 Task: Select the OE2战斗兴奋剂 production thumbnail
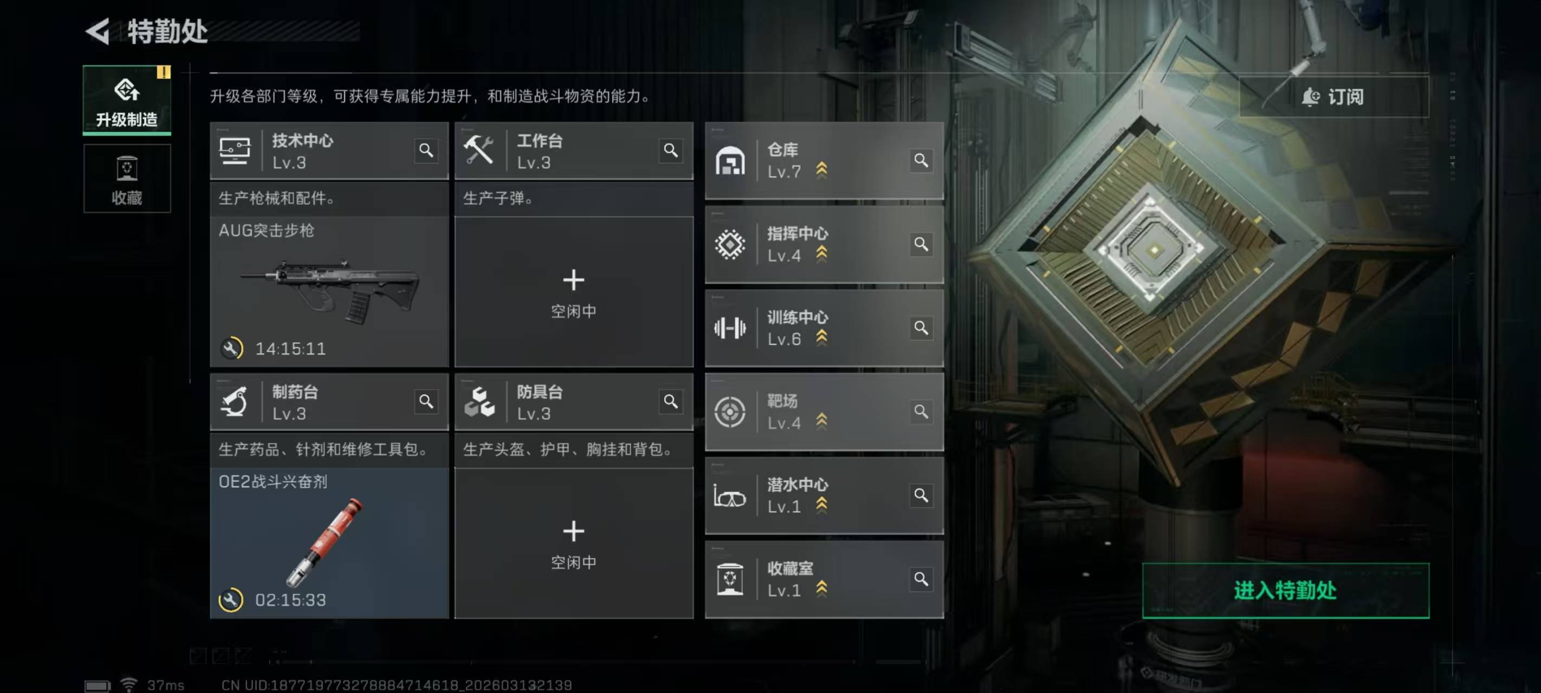(x=329, y=543)
